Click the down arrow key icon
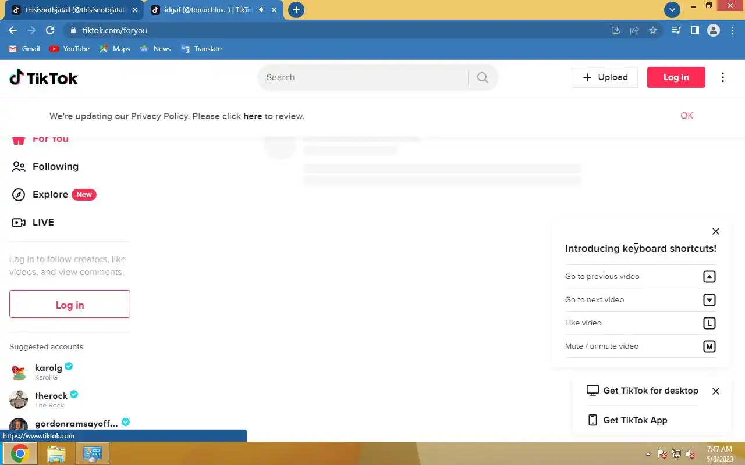745x465 pixels. (709, 300)
